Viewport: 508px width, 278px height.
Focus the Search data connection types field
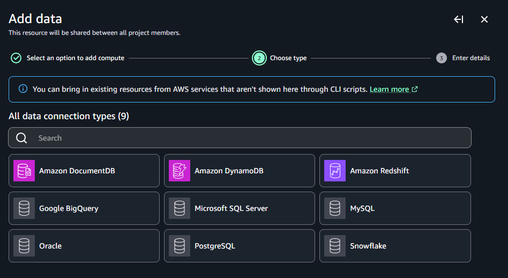point(240,138)
